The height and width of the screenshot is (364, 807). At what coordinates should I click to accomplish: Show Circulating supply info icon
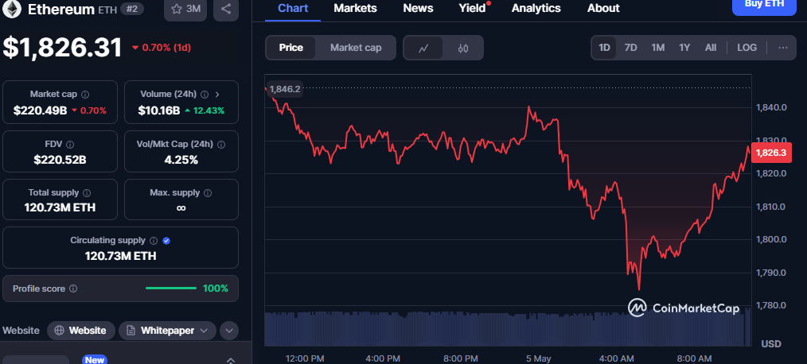pos(154,241)
